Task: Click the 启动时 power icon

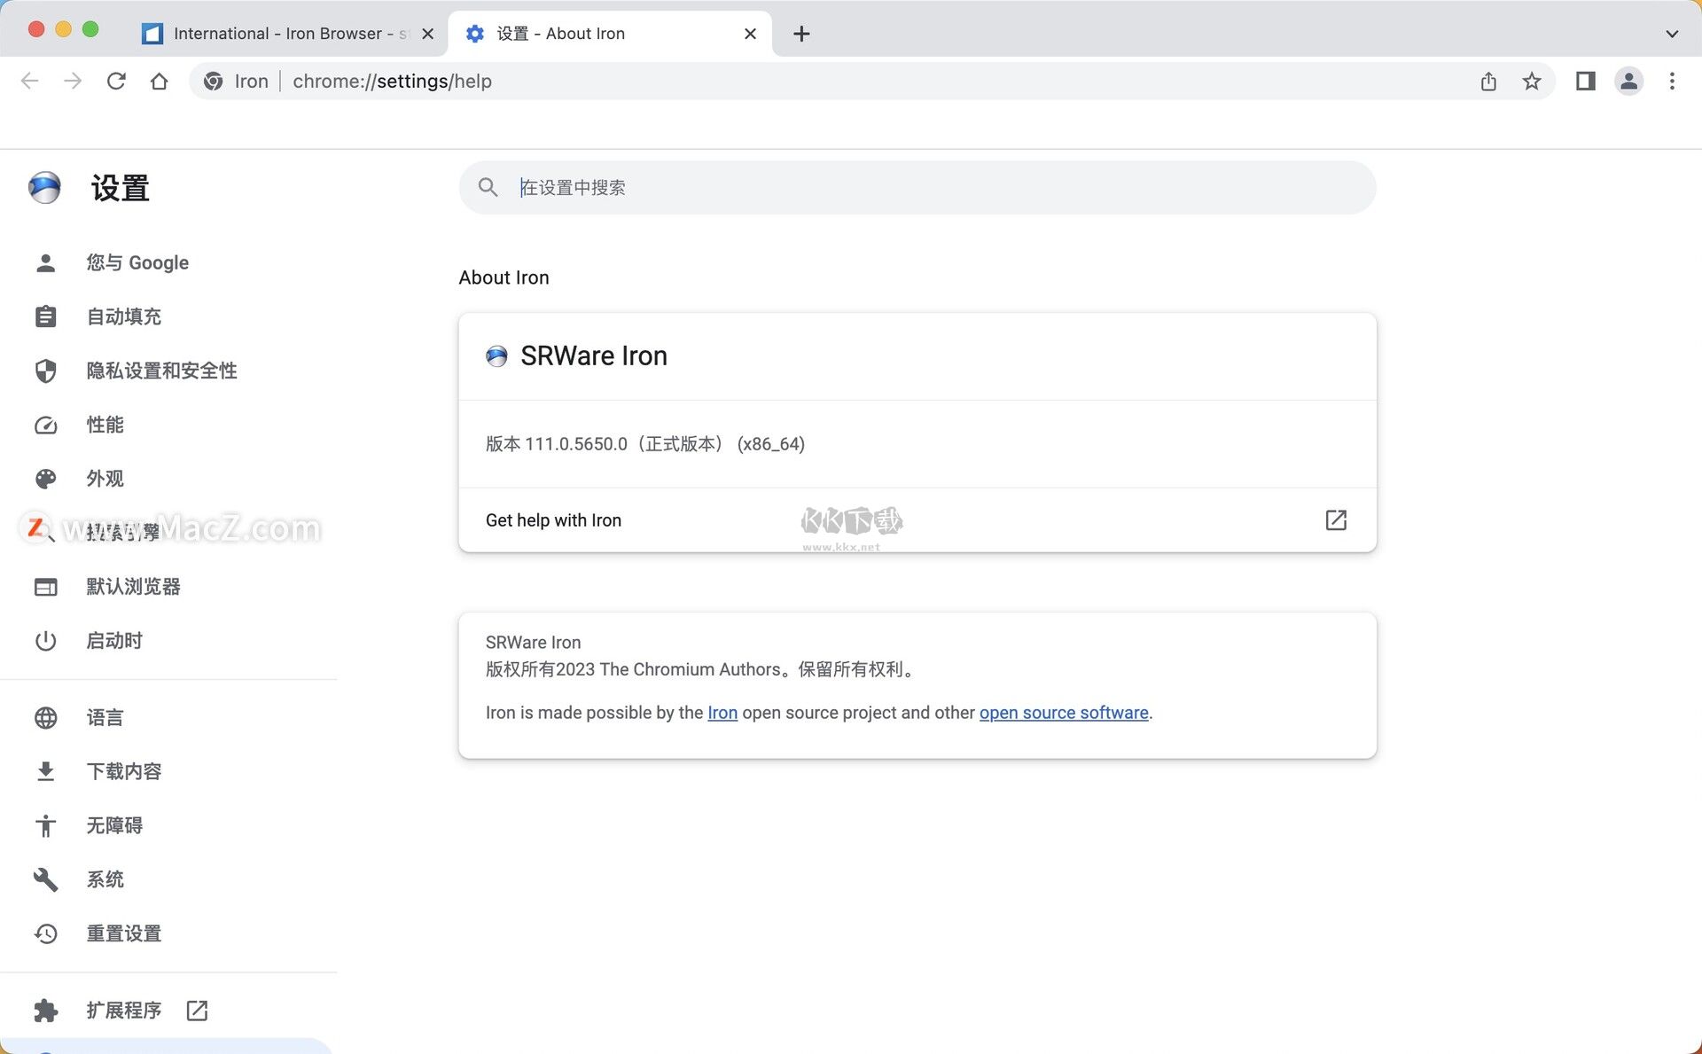Action: [x=45, y=640]
